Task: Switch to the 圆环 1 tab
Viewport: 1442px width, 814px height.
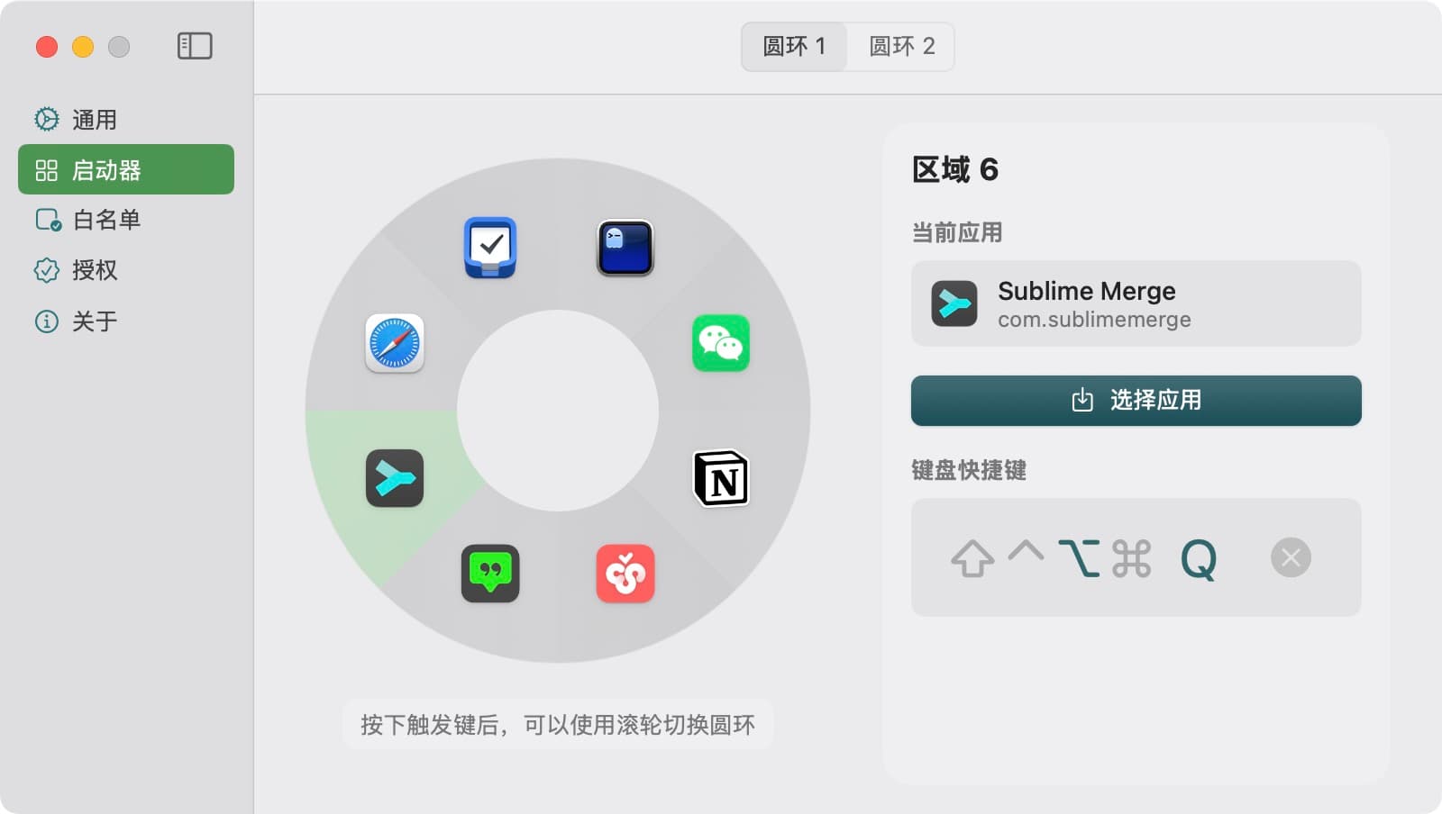Action: (794, 46)
